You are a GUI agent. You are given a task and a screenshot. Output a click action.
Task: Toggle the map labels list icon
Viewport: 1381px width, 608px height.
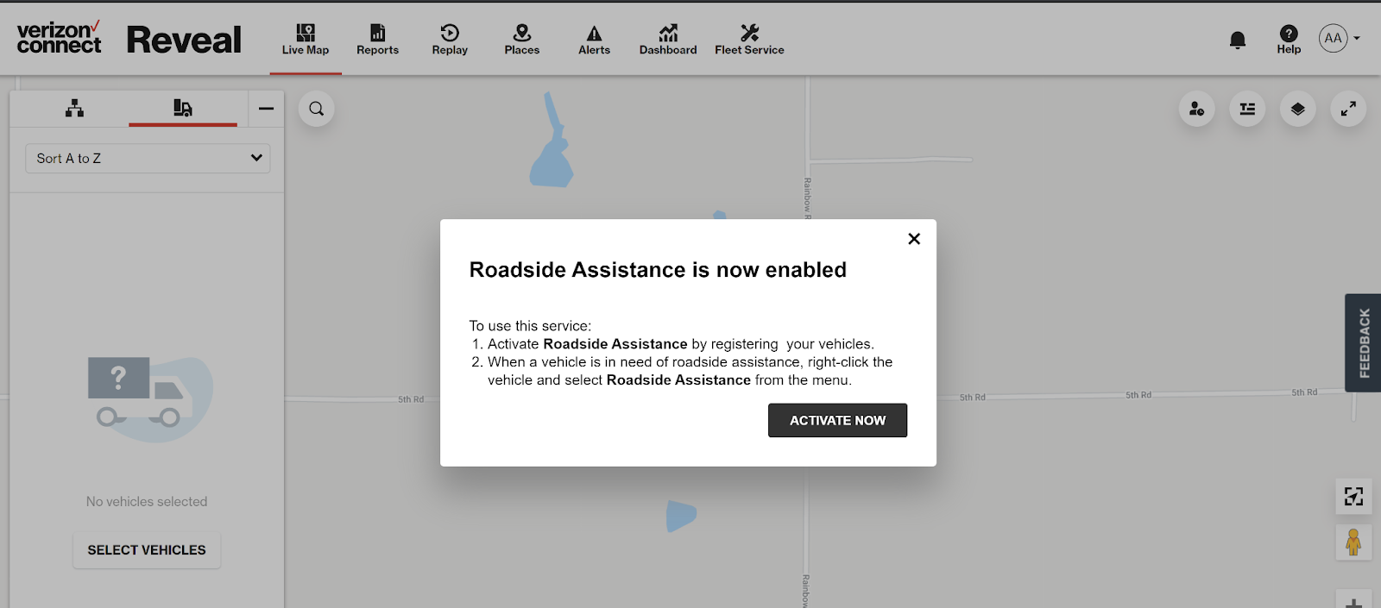point(1247,109)
